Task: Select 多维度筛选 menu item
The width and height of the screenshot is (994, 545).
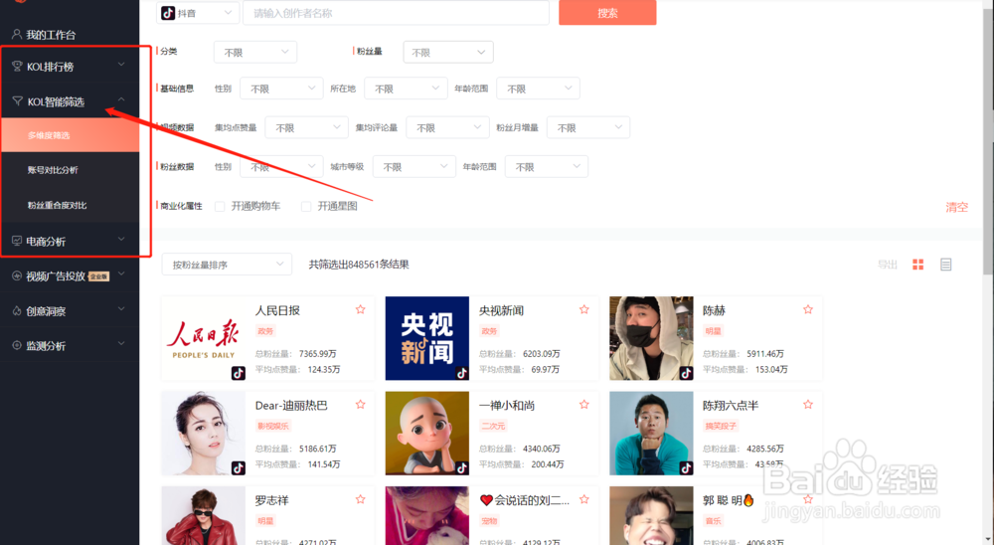Action: (x=70, y=135)
